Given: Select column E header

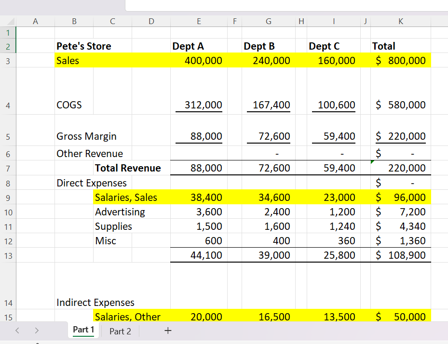Looking at the screenshot, I should [x=199, y=21].
